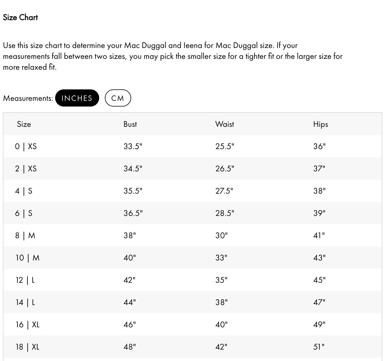The width and height of the screenshot is (388, 361).
Task: Switch measurements to INCHES
Action: tap(77, 98)
